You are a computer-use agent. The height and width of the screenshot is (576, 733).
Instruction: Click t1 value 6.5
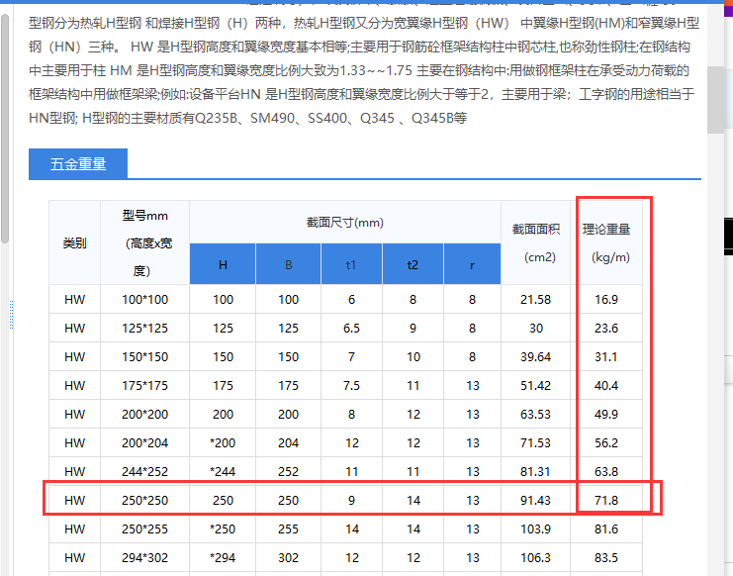(351, 328)
